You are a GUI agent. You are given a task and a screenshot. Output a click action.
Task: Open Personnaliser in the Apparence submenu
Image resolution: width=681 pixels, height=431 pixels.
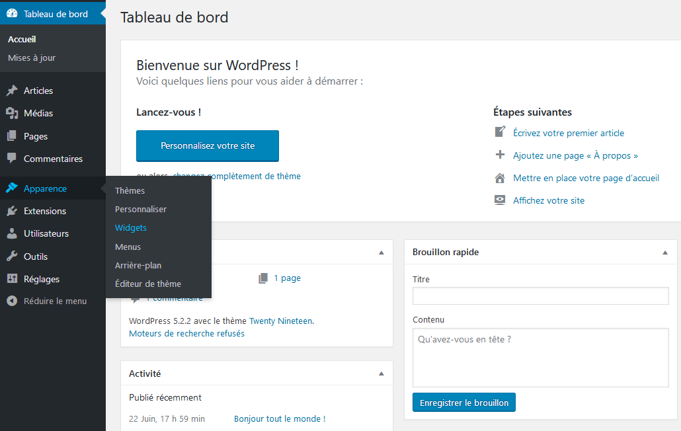tap(141, 209)
